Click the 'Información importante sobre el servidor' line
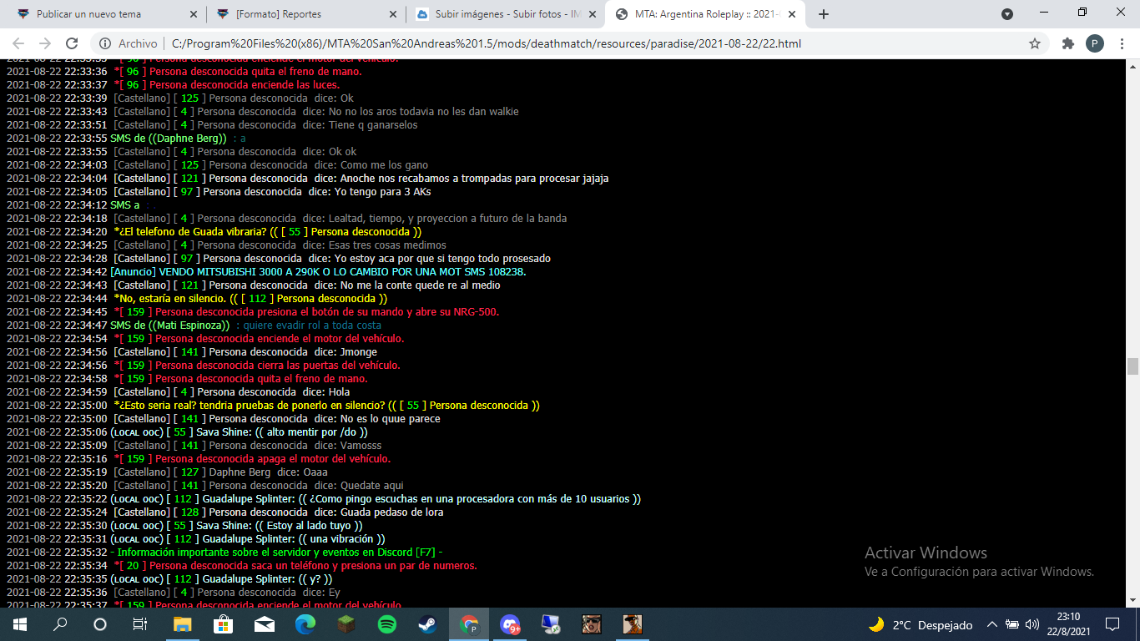This screenshot has height=641, width=1140. click(224, 552)
